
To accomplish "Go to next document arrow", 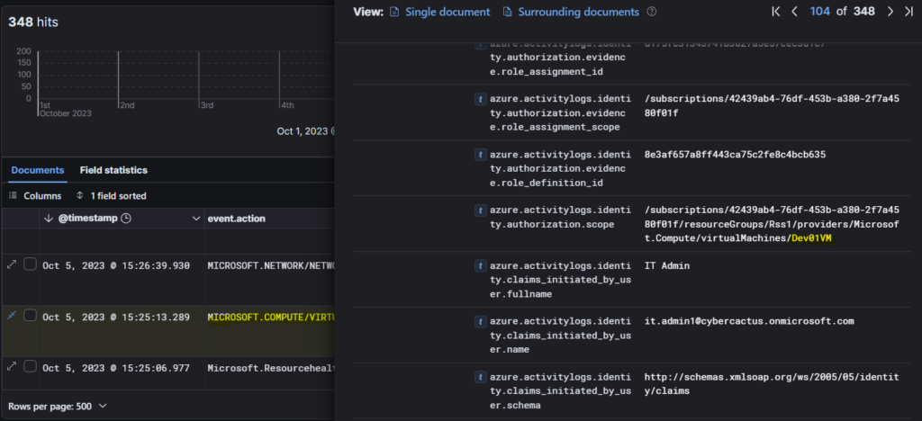I will [890, 12].
